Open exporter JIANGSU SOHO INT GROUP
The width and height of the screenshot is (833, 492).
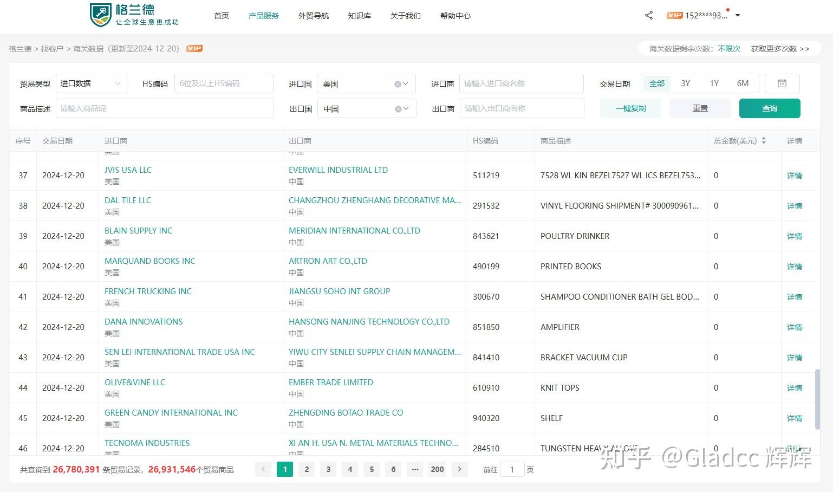pos(340,292)
